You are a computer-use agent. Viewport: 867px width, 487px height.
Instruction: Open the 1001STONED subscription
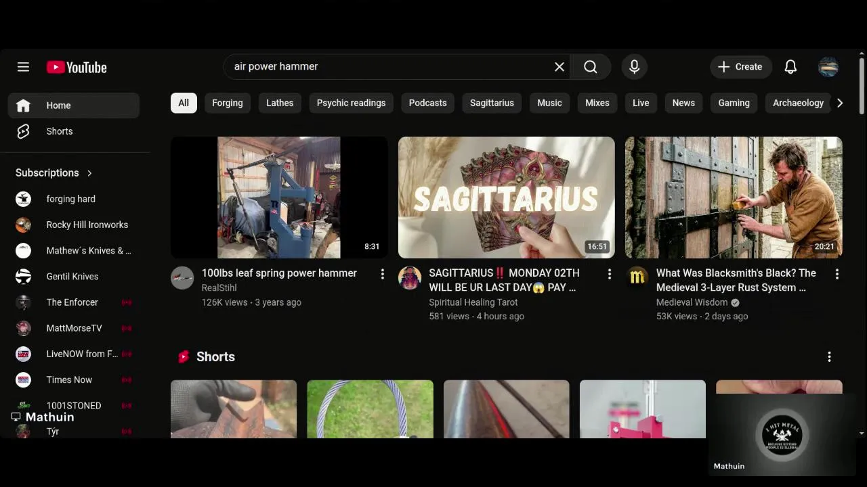[x=74, y=405]
